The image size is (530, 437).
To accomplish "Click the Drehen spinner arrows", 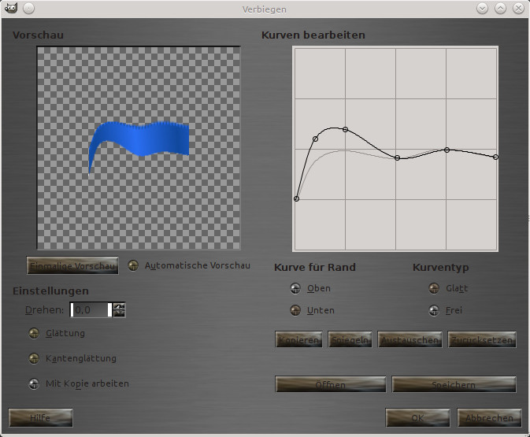I will coord(119,310).
